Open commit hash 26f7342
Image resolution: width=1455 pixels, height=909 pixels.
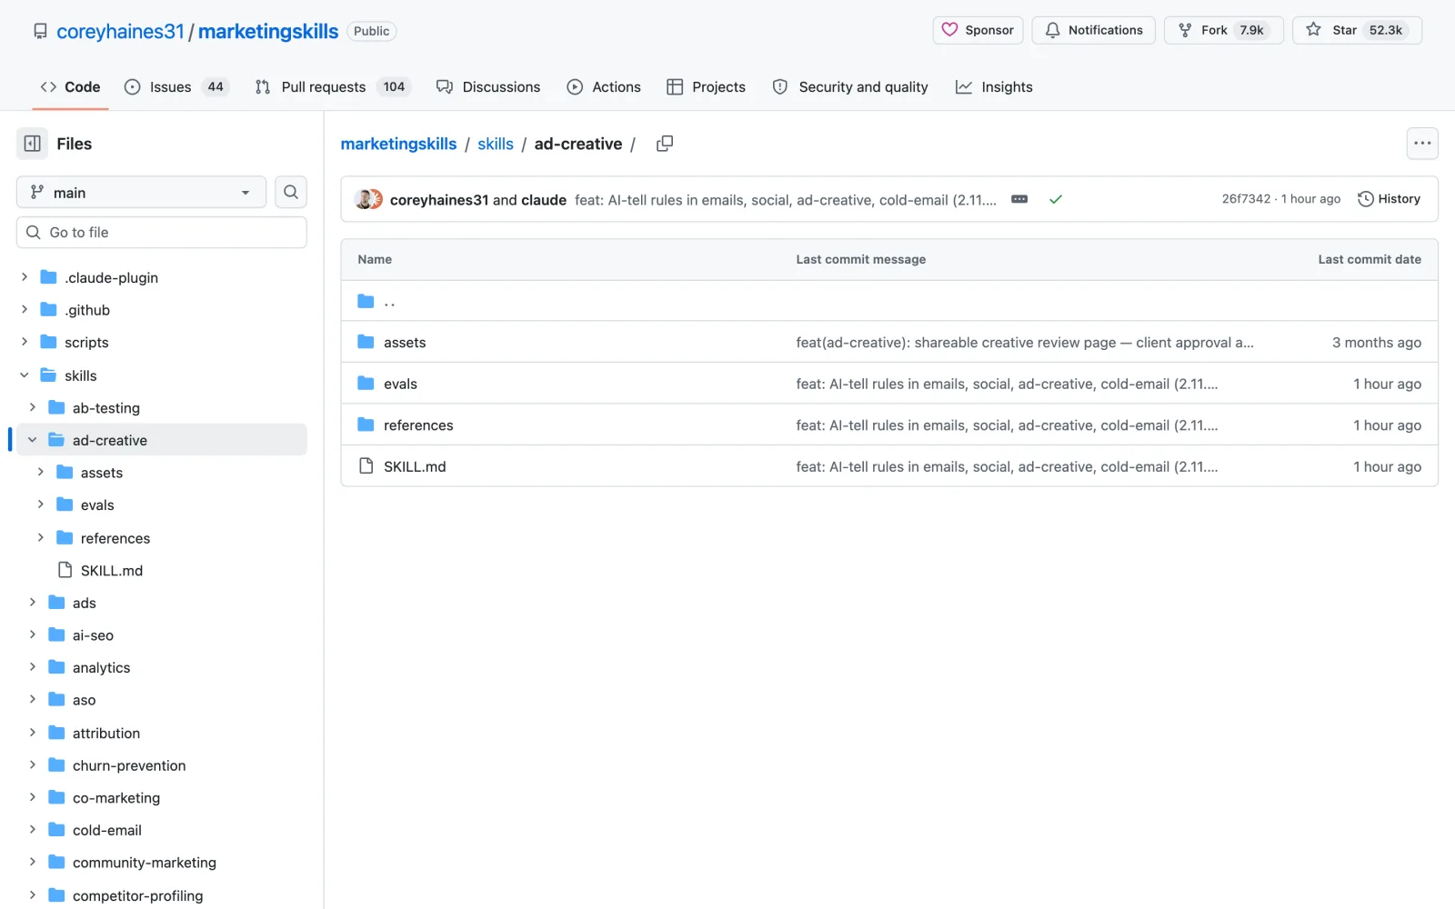click(1246, 199)
